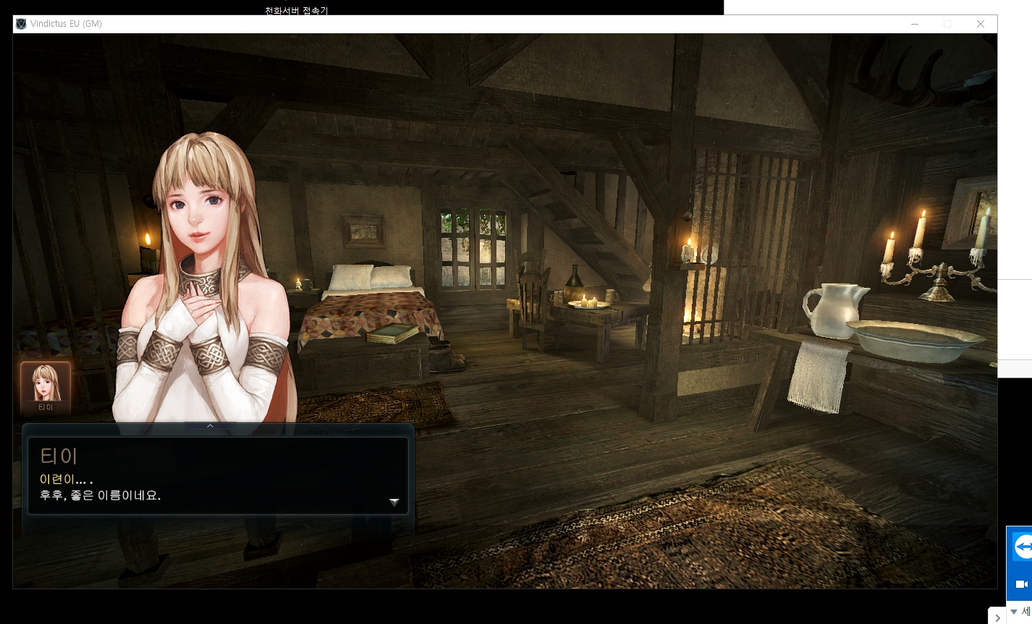Click the right chevron tab at the screen's bottom edge
This screenshot has height=624, width=1032.
997,618
